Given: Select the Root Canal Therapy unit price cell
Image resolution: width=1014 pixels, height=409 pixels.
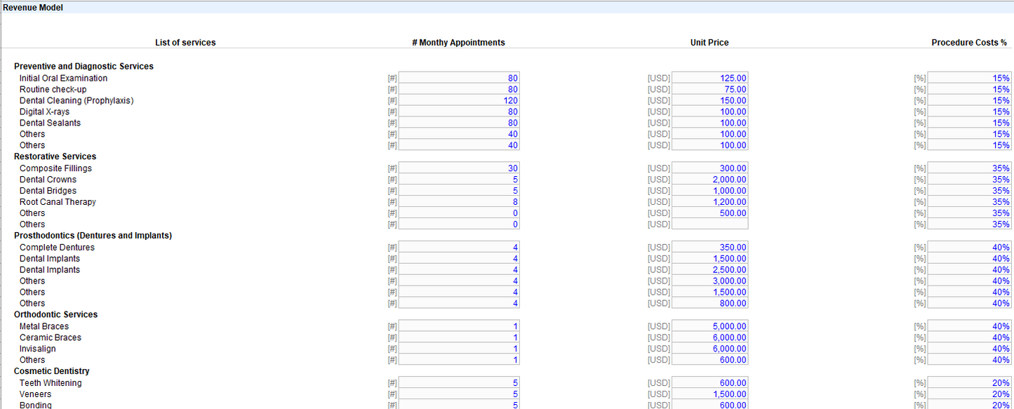Looking at the screenshot, I should [x=709, y=202].
